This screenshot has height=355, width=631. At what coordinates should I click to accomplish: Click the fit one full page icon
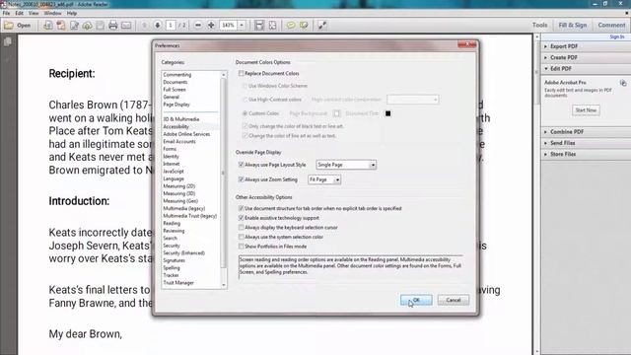tap(272, 26)
